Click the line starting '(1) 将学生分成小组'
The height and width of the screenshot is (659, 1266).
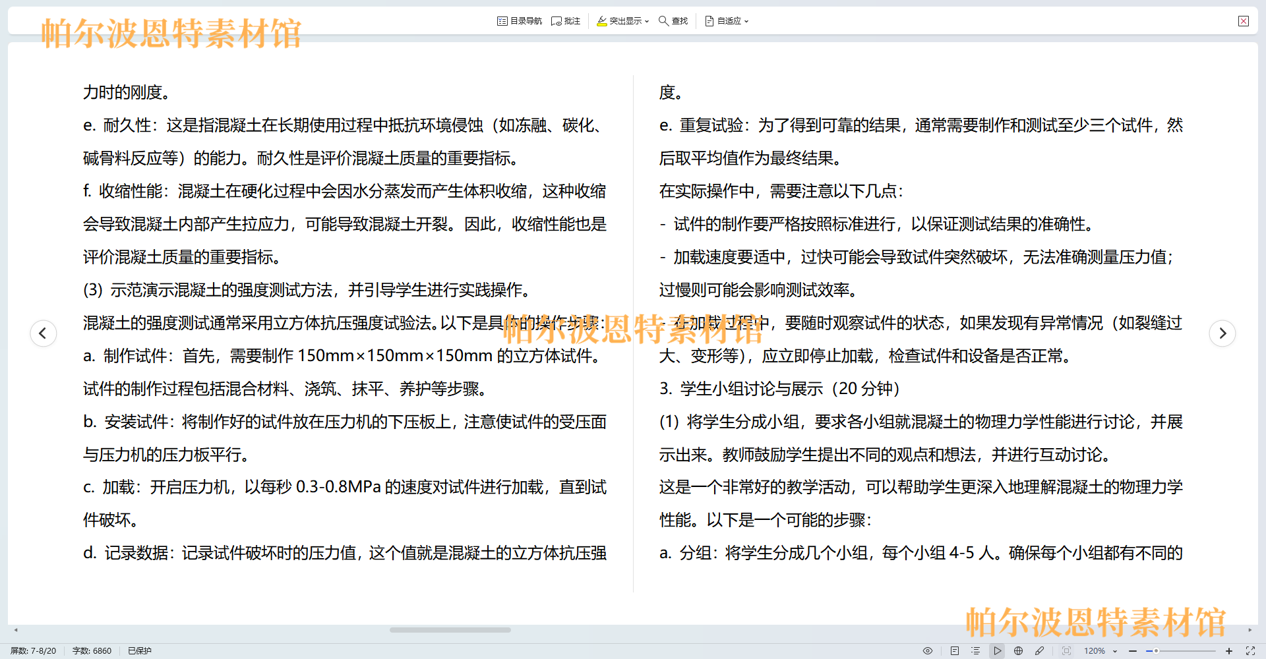(920, 422)
